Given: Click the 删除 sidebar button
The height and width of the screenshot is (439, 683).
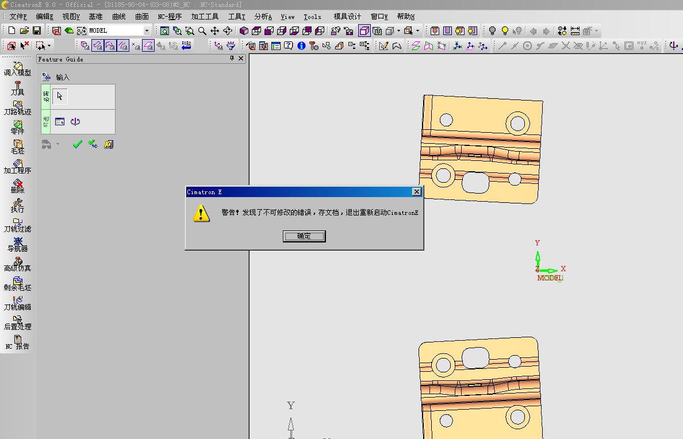Looking at the screenshot, I should (17, 186).
